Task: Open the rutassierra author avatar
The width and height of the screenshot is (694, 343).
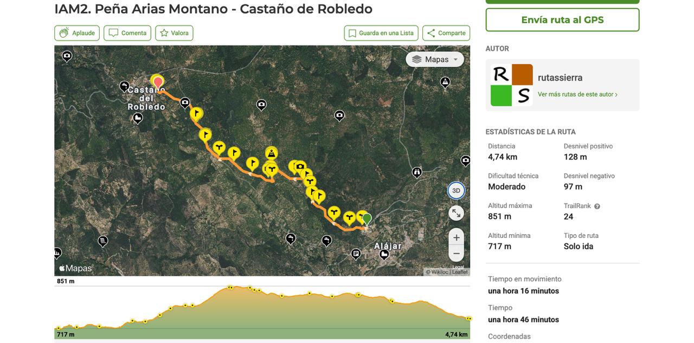Action: click(512, 85)
